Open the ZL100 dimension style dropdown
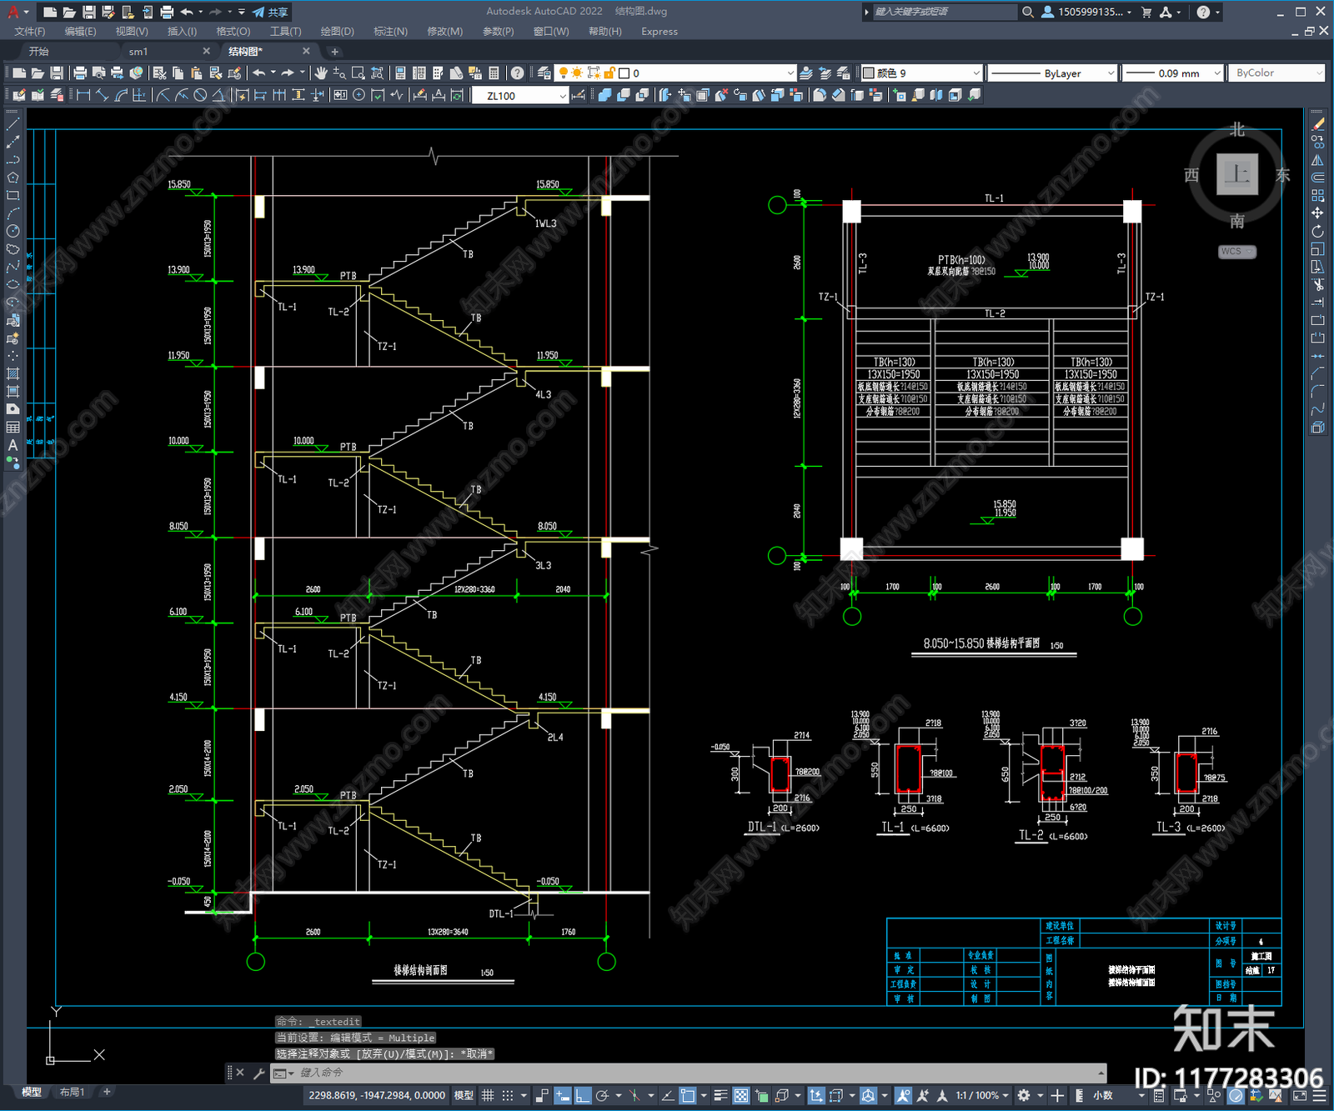This screenshot has height=1111, width=1334. pos(520,96)
